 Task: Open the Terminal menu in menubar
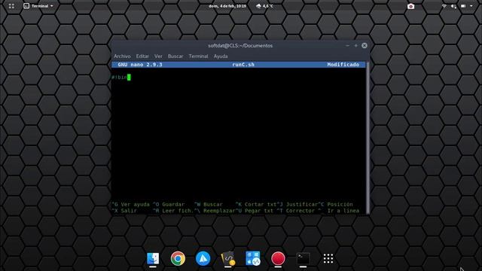pos(198,56)
